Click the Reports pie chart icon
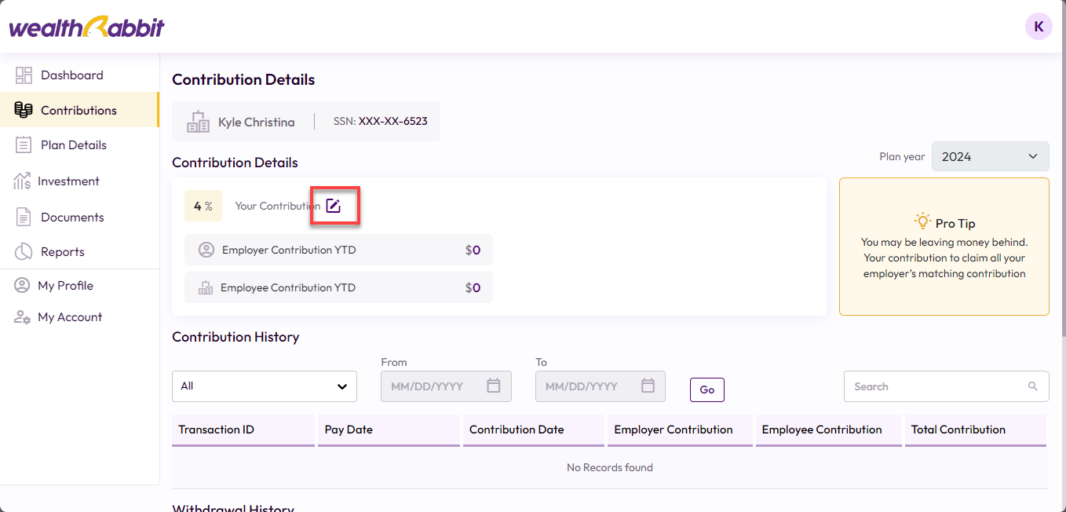Viewport: 1066px width, 512px height. click(x=24, y=252)
